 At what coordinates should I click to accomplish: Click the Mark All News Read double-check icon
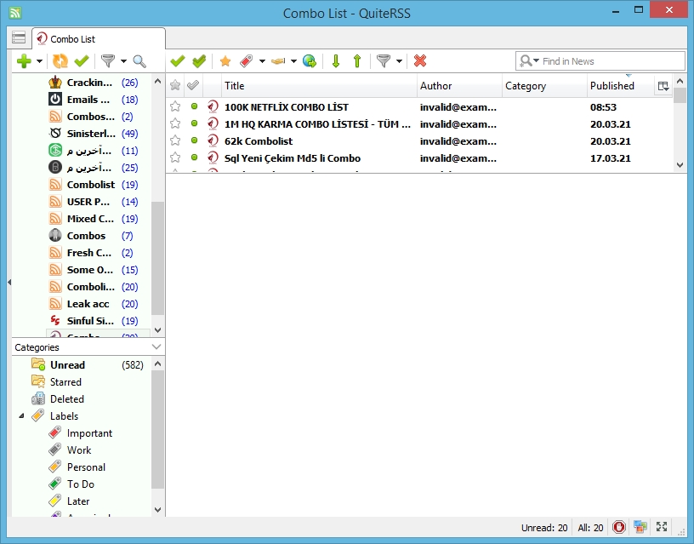pyautogui.click(x=199, y=61)
